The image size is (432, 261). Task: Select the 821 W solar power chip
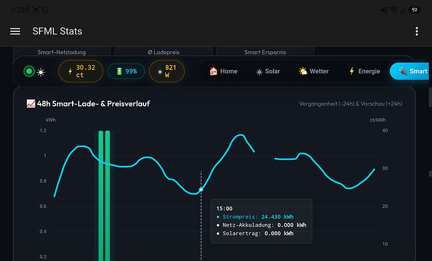coord(167,71)
